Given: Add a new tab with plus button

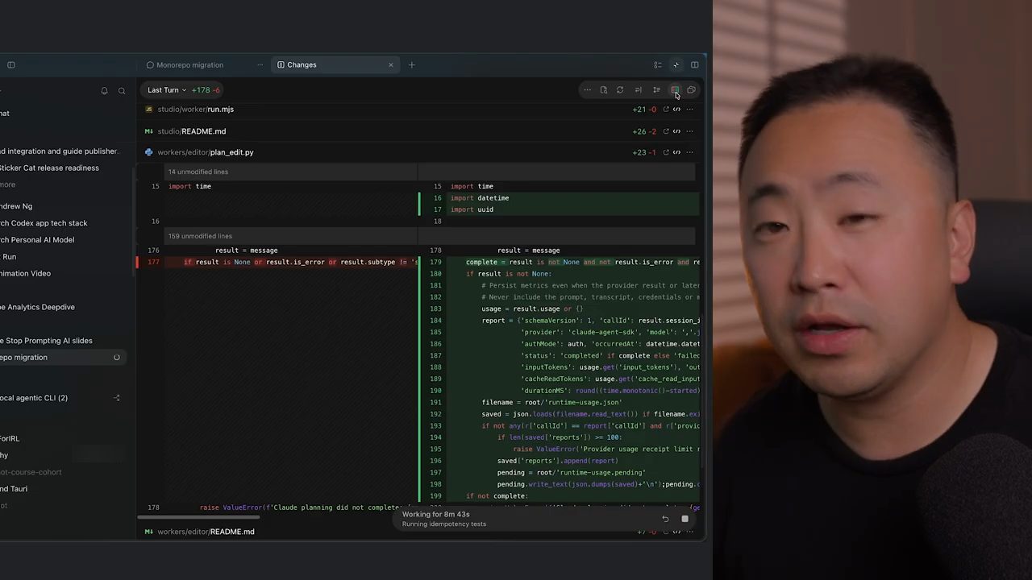Looking at the screenshot, I should (412, 64).
